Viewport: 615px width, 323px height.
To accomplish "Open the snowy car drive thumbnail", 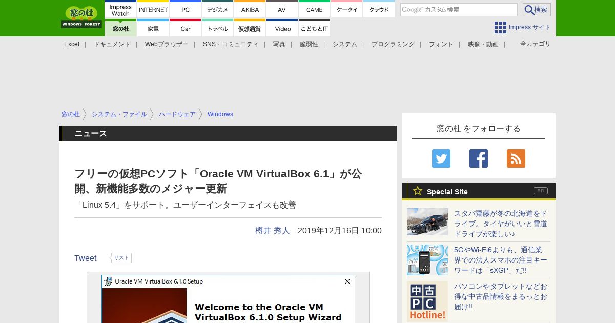I will 427,222.
